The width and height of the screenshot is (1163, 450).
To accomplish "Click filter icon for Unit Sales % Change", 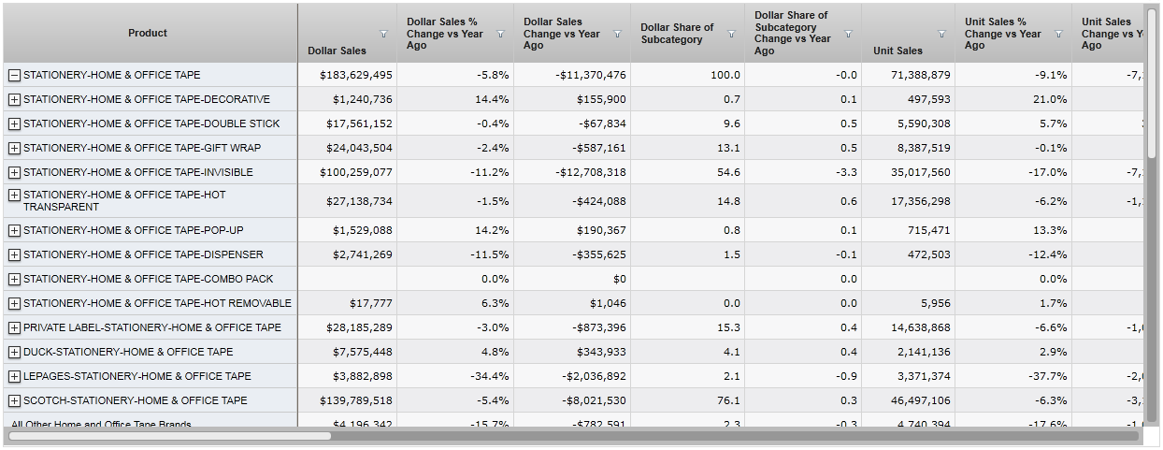I will coord(1058,34).
